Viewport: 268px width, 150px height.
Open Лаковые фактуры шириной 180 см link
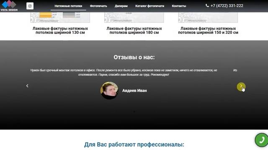134,30
